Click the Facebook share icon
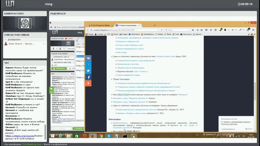This screenshot has width=260, height=146. click(x=89, y=77)
